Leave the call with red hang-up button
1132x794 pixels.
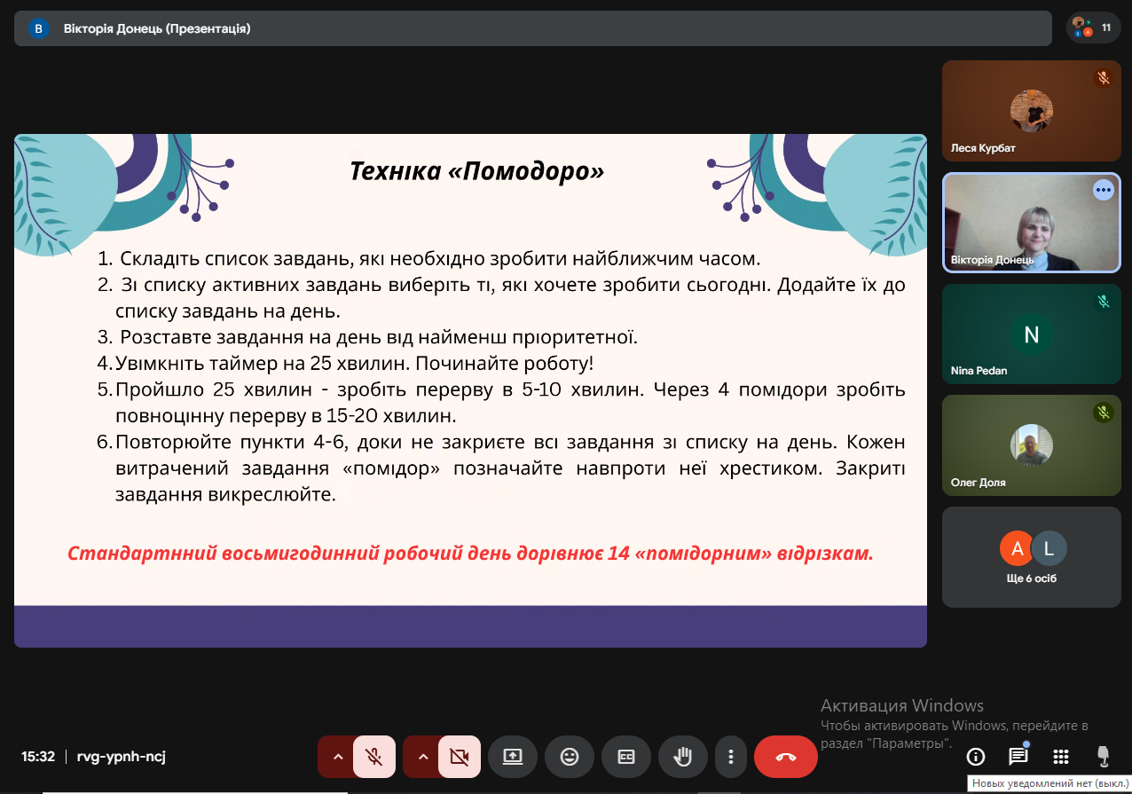[x=785, y=757]
